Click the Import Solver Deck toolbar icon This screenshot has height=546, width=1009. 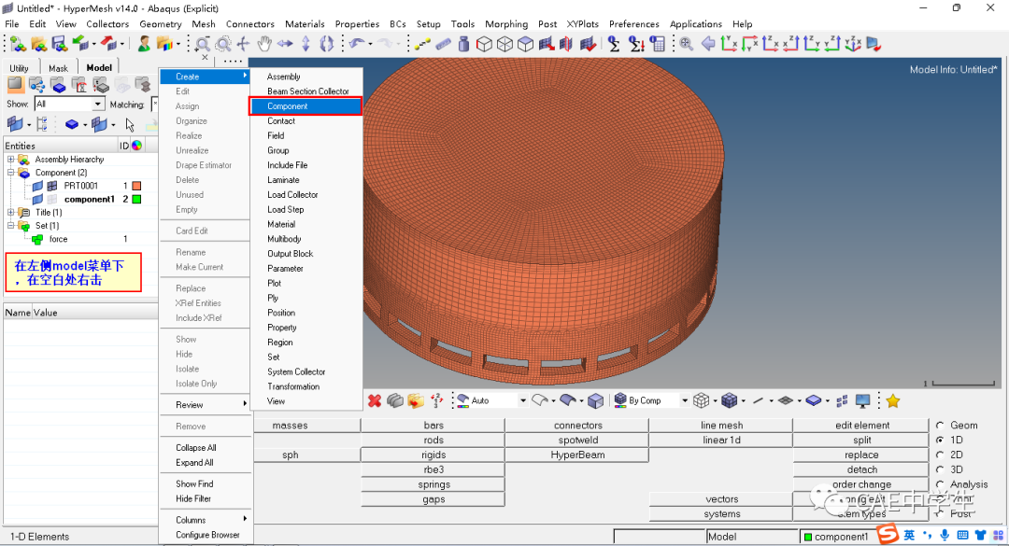pyautogui.click(x=80, y=44)
